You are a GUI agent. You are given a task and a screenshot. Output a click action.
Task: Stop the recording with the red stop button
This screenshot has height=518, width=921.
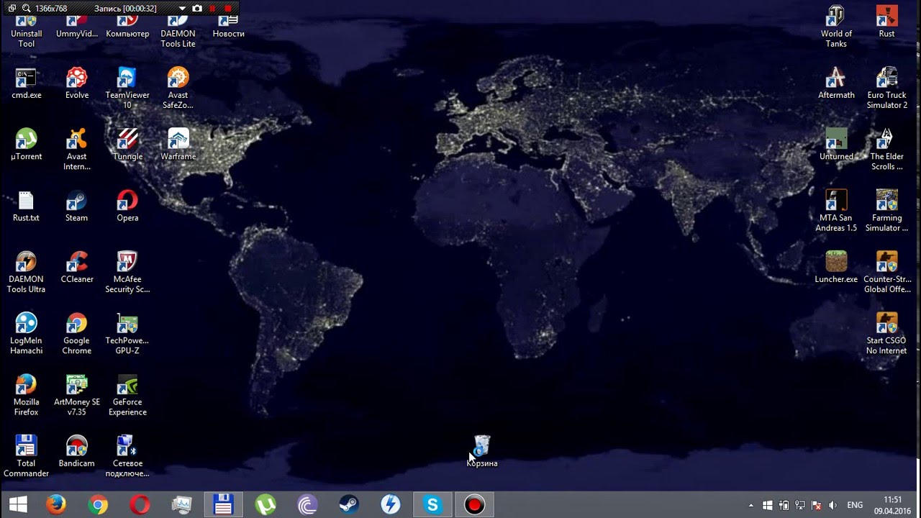tap(228, 9)
